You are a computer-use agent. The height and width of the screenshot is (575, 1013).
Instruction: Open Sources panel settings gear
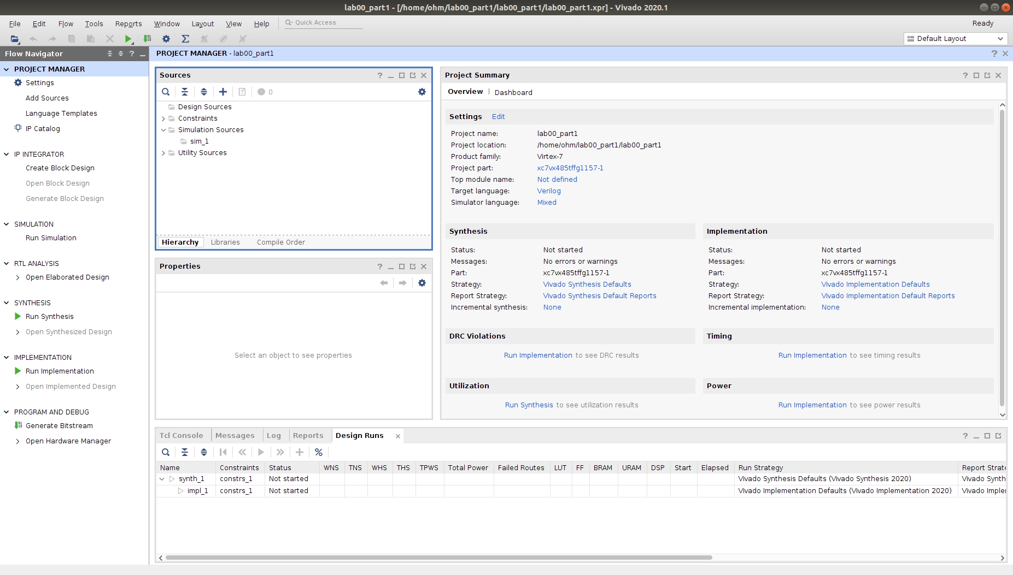point(421,92)
